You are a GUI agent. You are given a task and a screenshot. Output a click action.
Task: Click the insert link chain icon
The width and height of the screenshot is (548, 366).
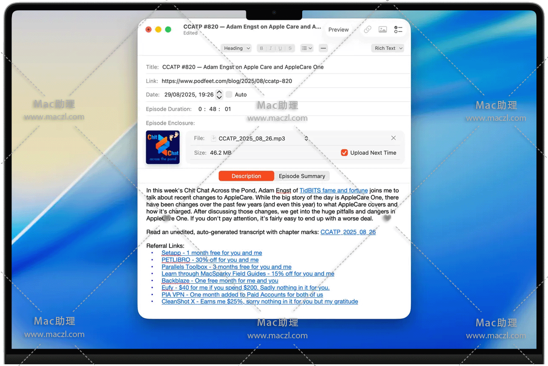(x=368, y=29)
